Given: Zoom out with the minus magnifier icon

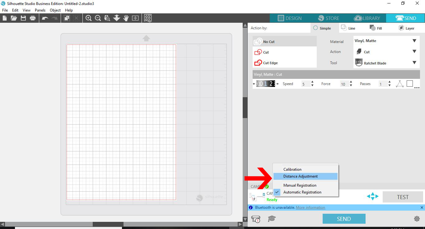Looking at the screenshot, I should pos(98,18).
